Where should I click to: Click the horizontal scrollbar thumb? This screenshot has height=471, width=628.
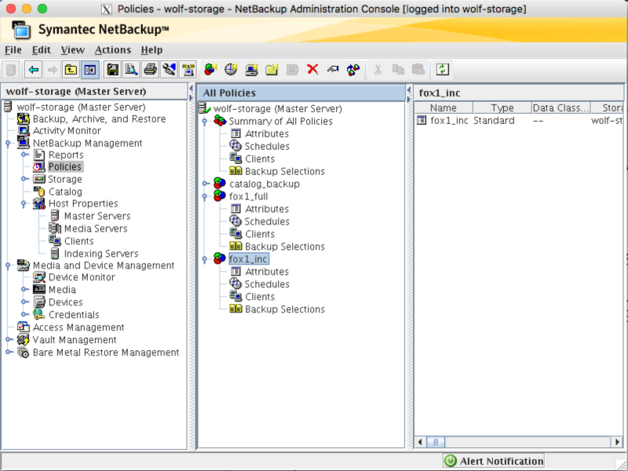point(436,442)
